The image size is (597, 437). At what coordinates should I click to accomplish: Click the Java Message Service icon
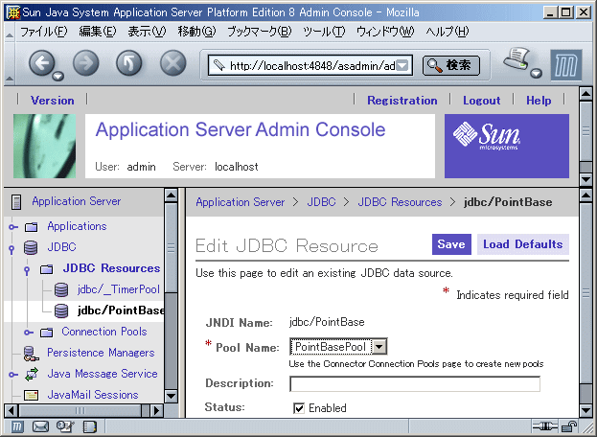click(32, 374)
